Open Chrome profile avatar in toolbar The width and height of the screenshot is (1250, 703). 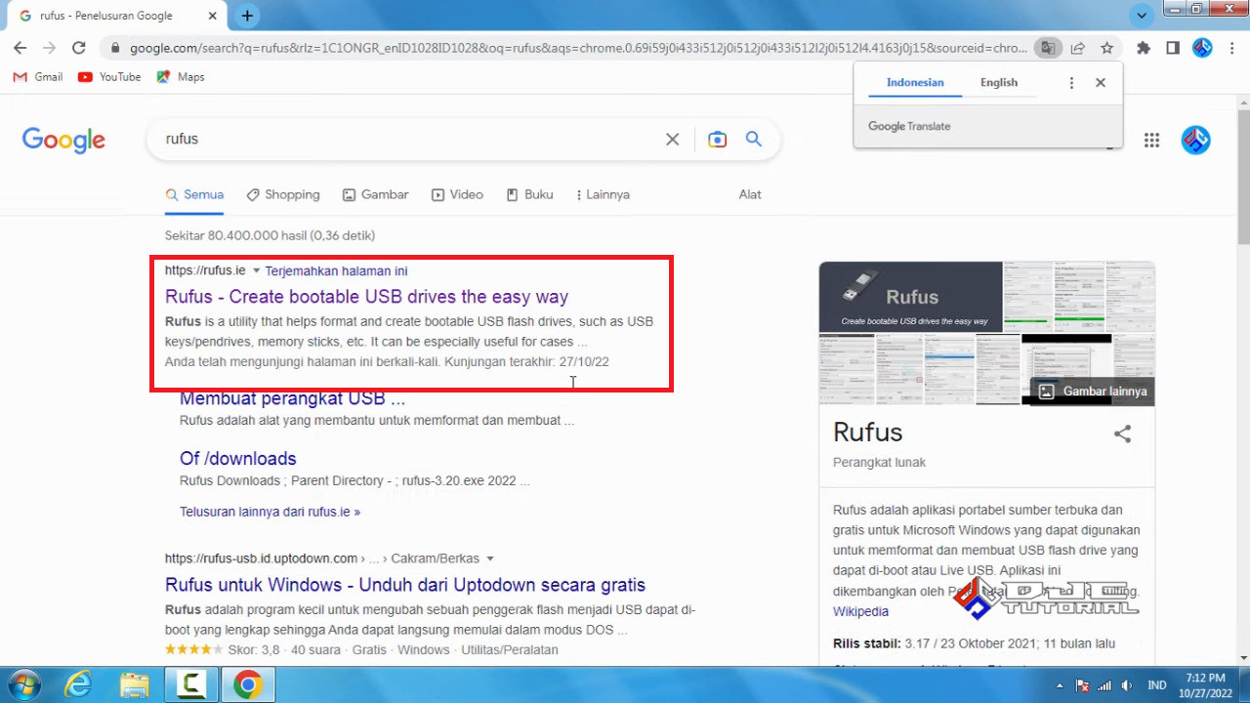pos(1202,48)
